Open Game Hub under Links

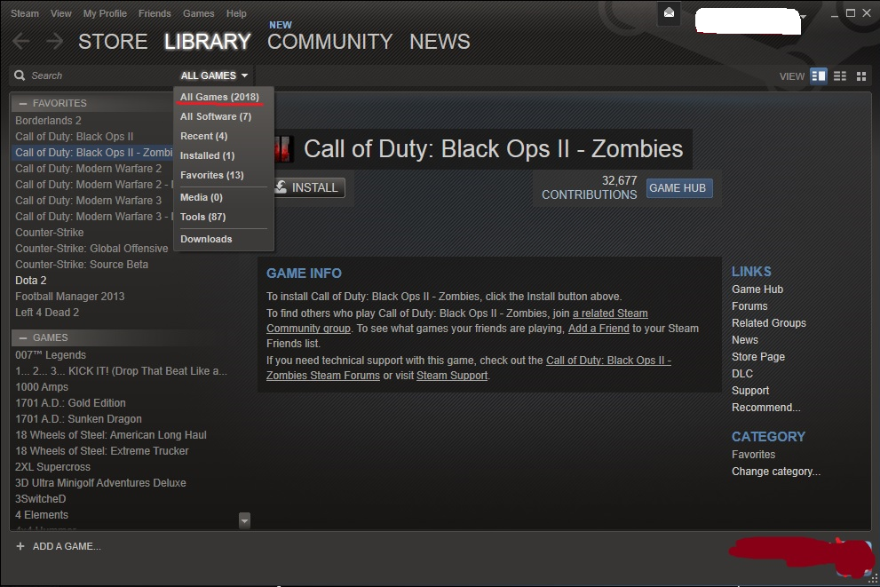[x=757, y=289]
